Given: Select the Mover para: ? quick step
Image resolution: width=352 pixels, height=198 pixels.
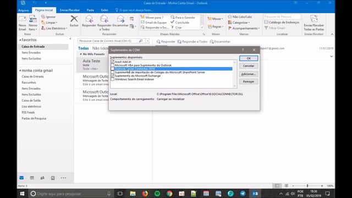Looking at the screenshot, I should [152, 17].
